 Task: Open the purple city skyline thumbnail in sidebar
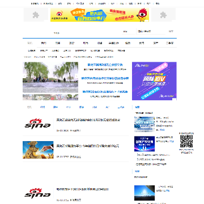(144, 144)
